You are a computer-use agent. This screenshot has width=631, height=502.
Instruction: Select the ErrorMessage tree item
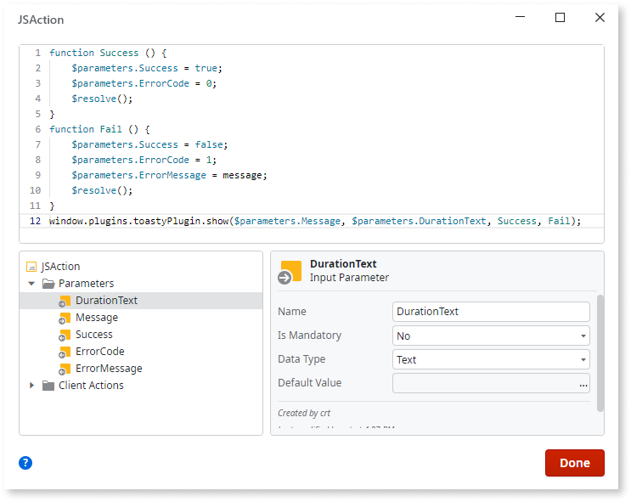pyautogui.click(x=108, y=369)
